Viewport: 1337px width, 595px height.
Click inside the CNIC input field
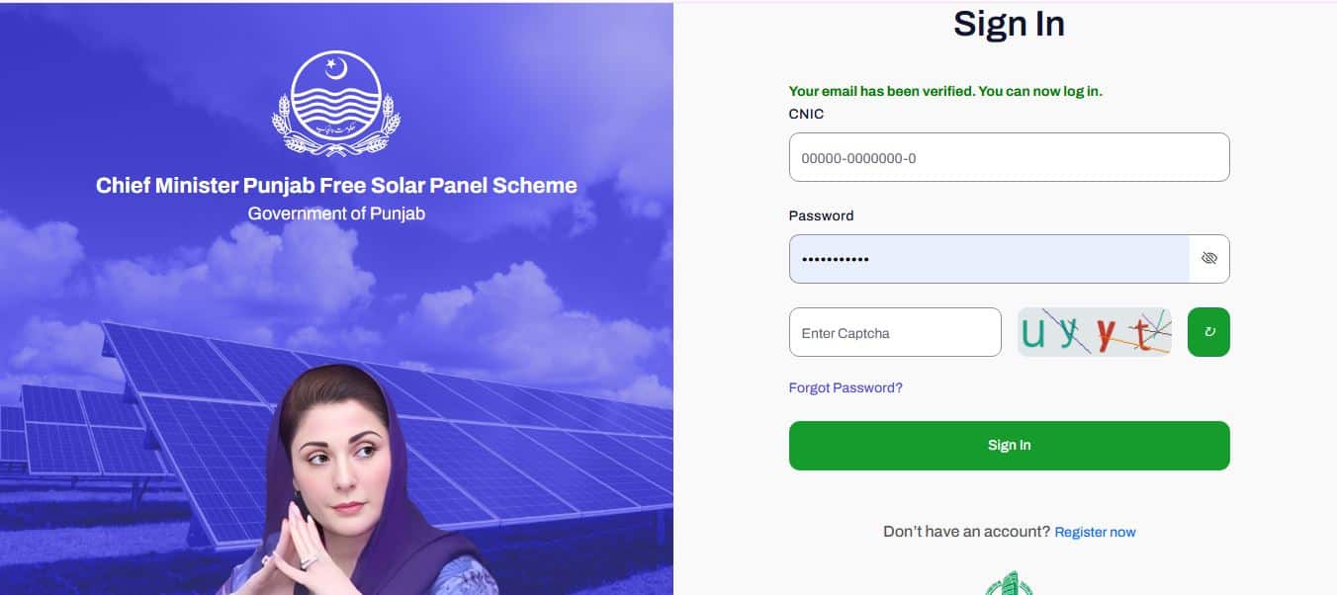tap(1008, 156)
